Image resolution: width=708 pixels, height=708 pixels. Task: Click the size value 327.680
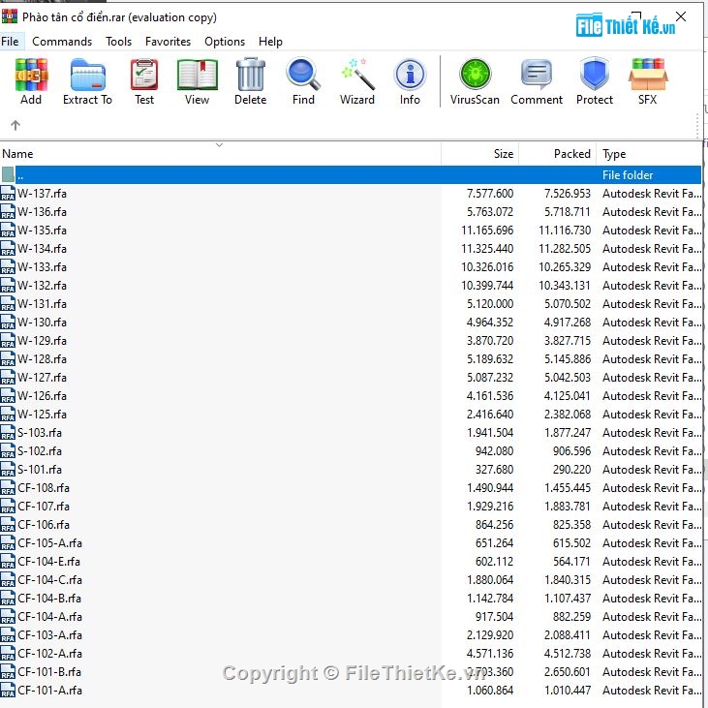click(494, 470)
